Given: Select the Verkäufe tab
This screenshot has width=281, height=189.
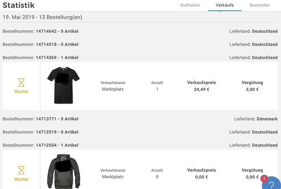Looking at the screenshot, I should (x=224, y=5).
